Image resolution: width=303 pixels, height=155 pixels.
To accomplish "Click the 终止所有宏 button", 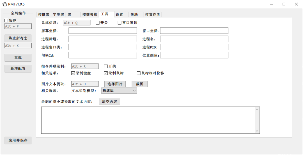I will (x=18, y=38).
